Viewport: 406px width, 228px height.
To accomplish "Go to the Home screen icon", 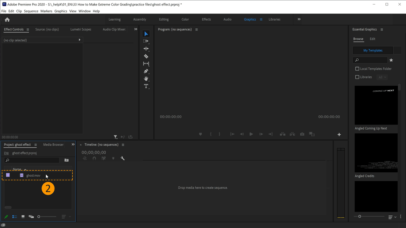I will point(7,20).
